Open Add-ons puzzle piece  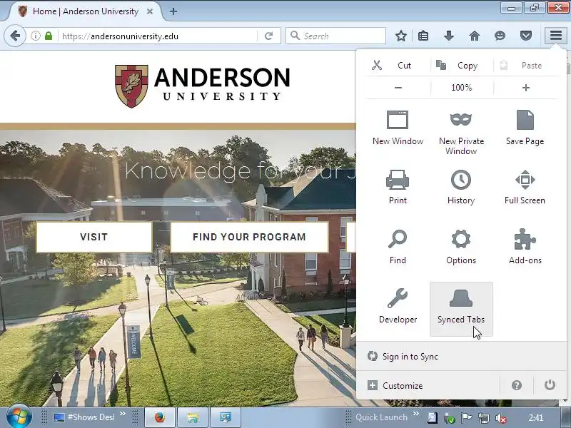pos(525,247)
